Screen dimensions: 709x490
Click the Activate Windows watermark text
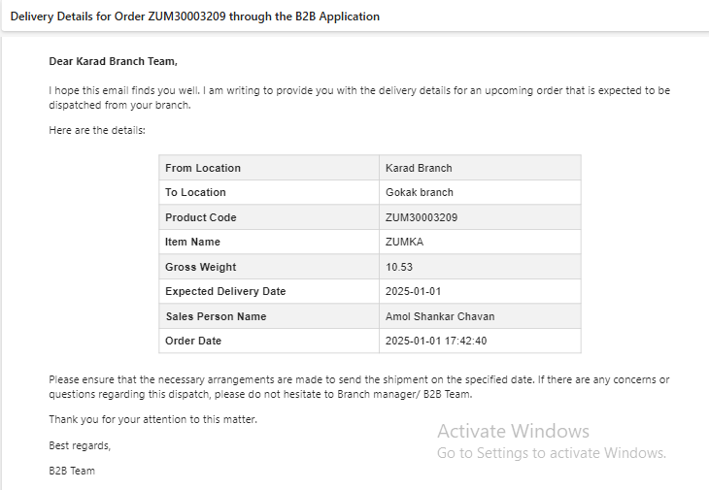[x=513, y=431]
